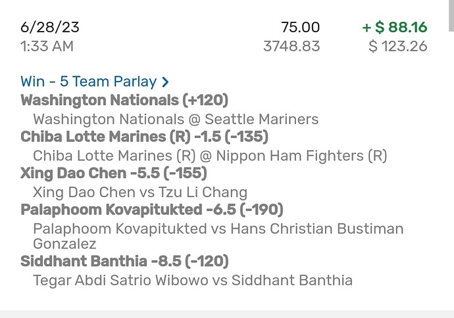
Task: Select Siddhant Banthia -8.5 (-120) pick
Action: [124, 261]
